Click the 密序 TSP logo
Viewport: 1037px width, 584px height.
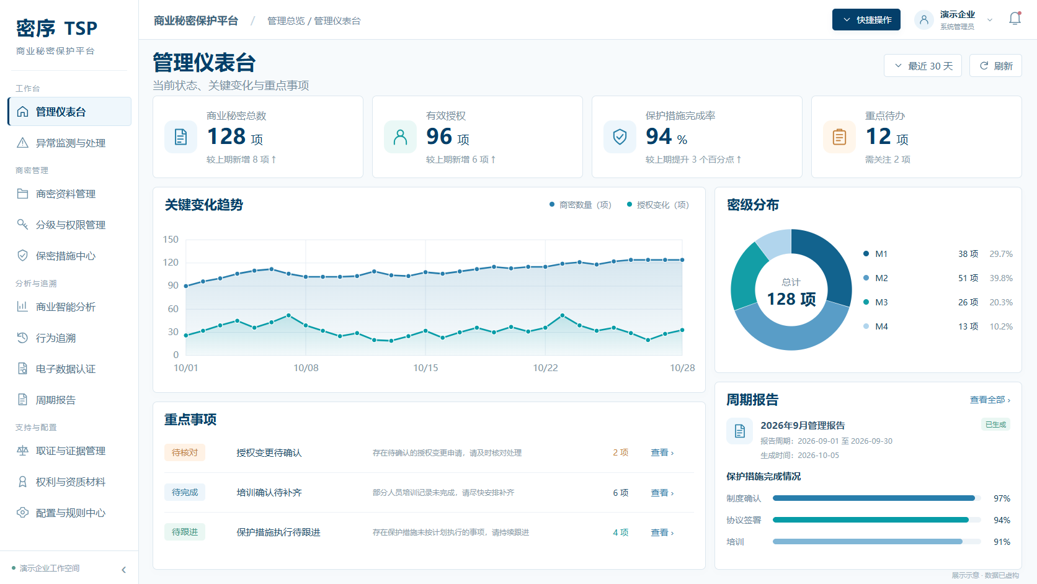56,29
